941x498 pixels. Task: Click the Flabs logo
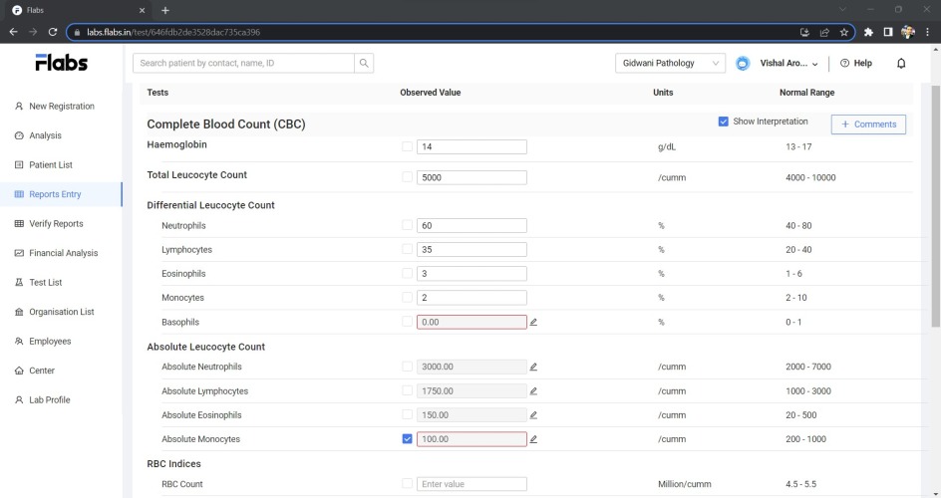[61, 63]
